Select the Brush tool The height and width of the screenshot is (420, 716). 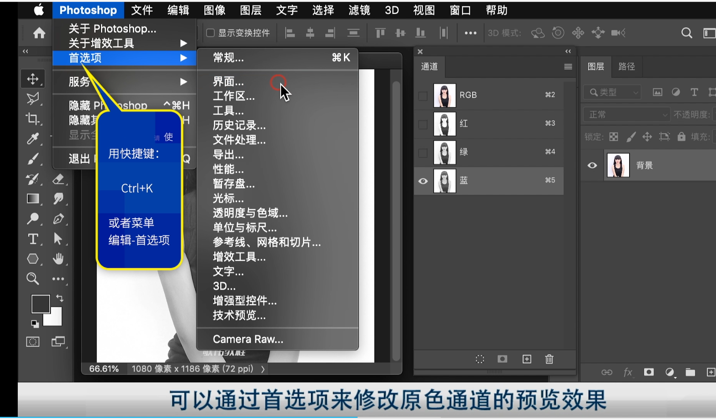point(33,159)
